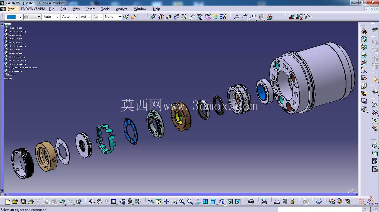Toggle Fly mode navigation

[x=151, y=202]
